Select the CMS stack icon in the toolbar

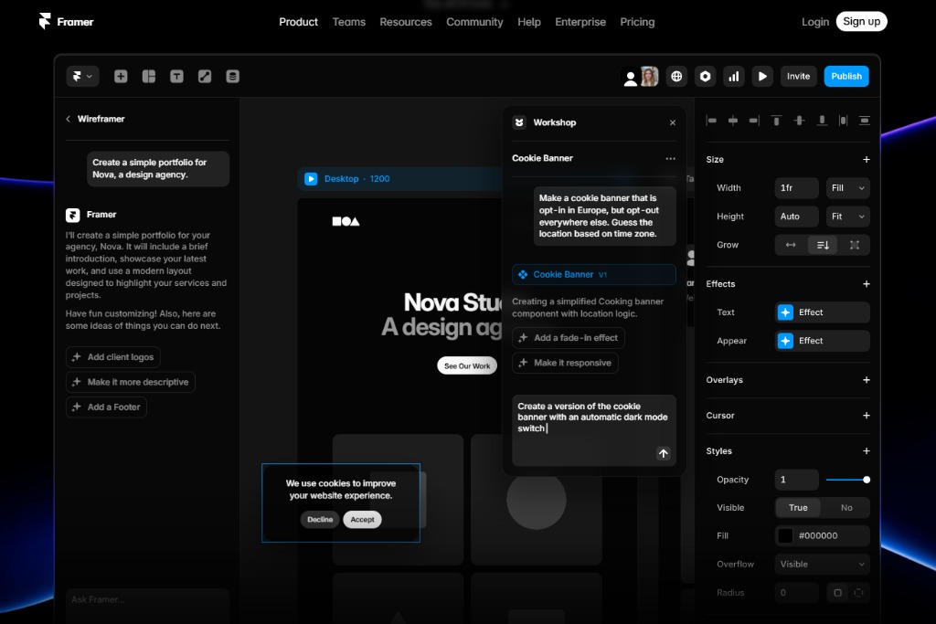232,76
